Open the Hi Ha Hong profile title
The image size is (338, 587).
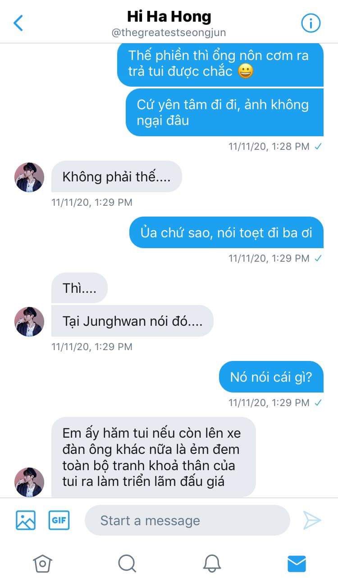point(169,17)
